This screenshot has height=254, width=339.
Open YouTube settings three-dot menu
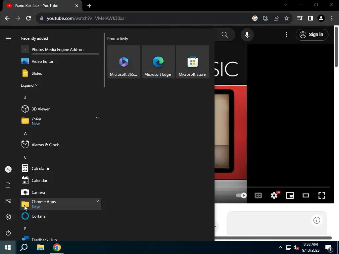[x=286, y=34]
